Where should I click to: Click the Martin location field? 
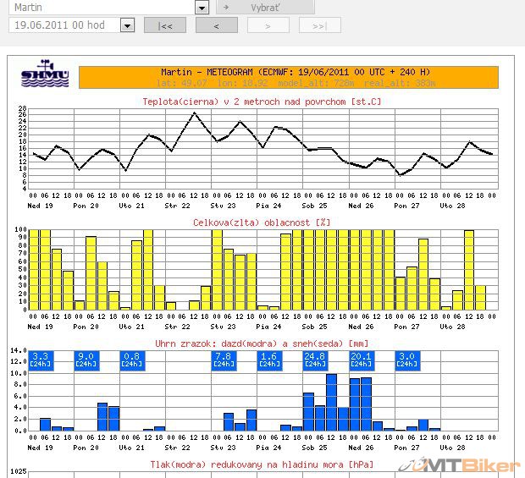point(100,8)
